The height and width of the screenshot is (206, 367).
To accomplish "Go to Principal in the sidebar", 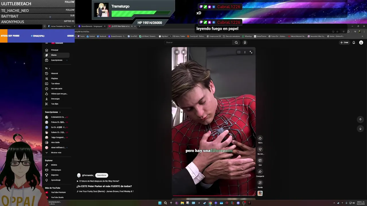I will [x=56, y=50].
